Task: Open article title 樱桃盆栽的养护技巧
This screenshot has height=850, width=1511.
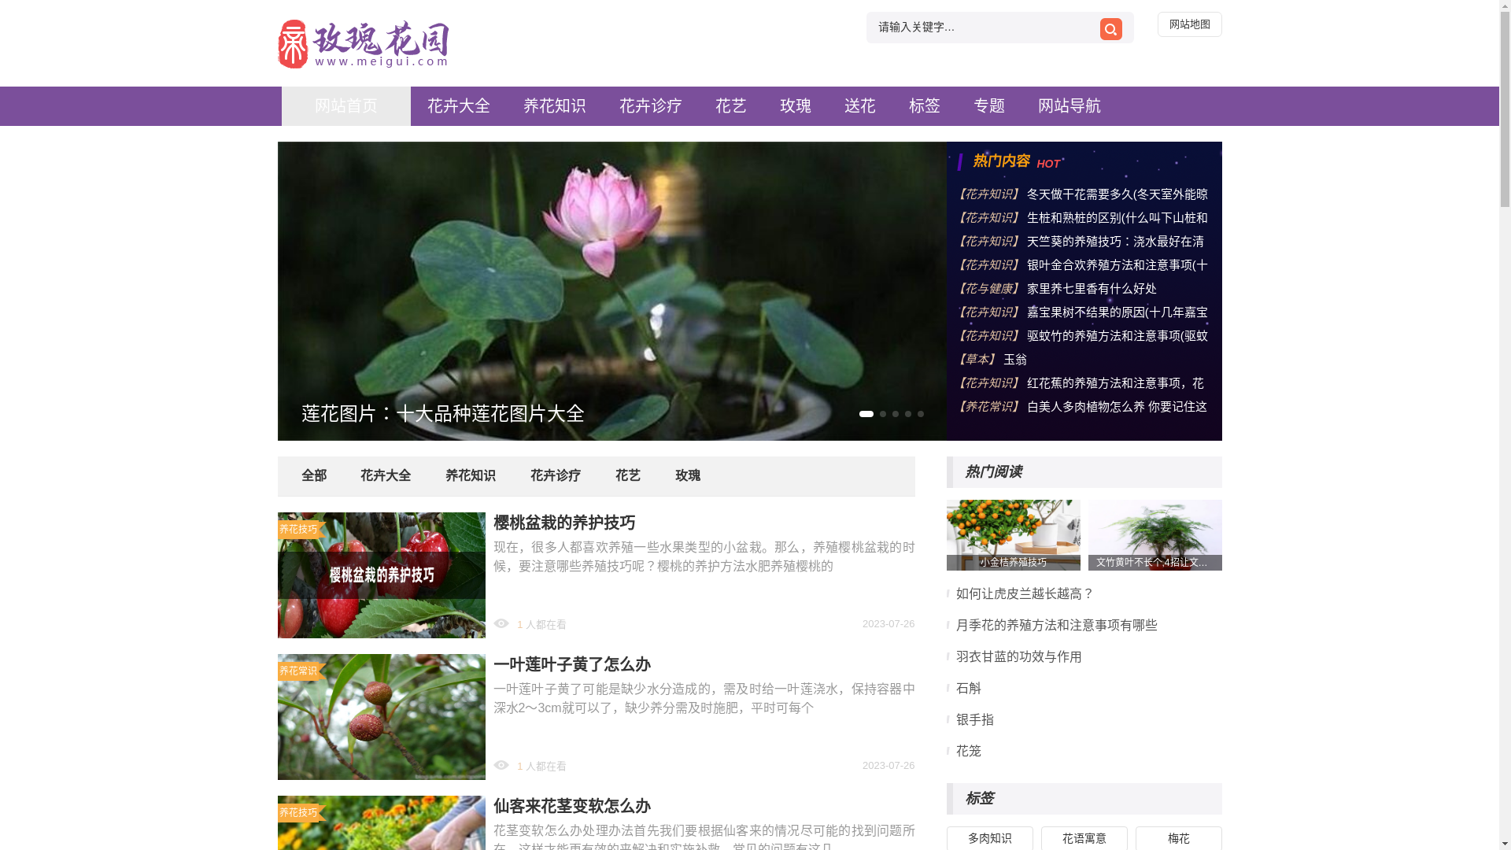Action: pos(564,523)
